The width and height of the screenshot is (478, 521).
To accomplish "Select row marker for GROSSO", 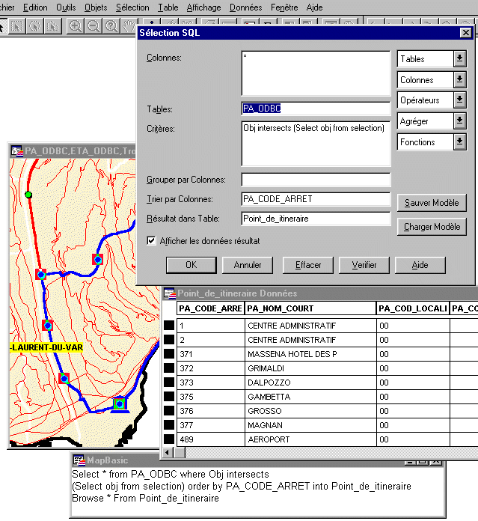I will coord(169,411).
